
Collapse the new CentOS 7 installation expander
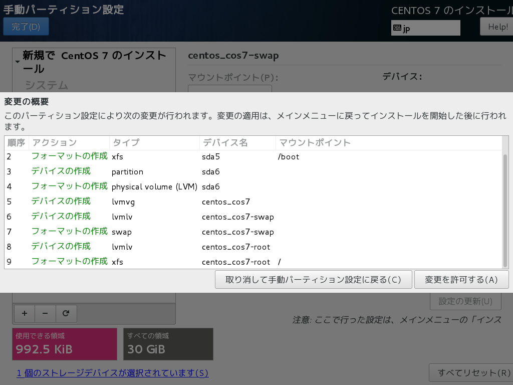(x=18, y=62)
